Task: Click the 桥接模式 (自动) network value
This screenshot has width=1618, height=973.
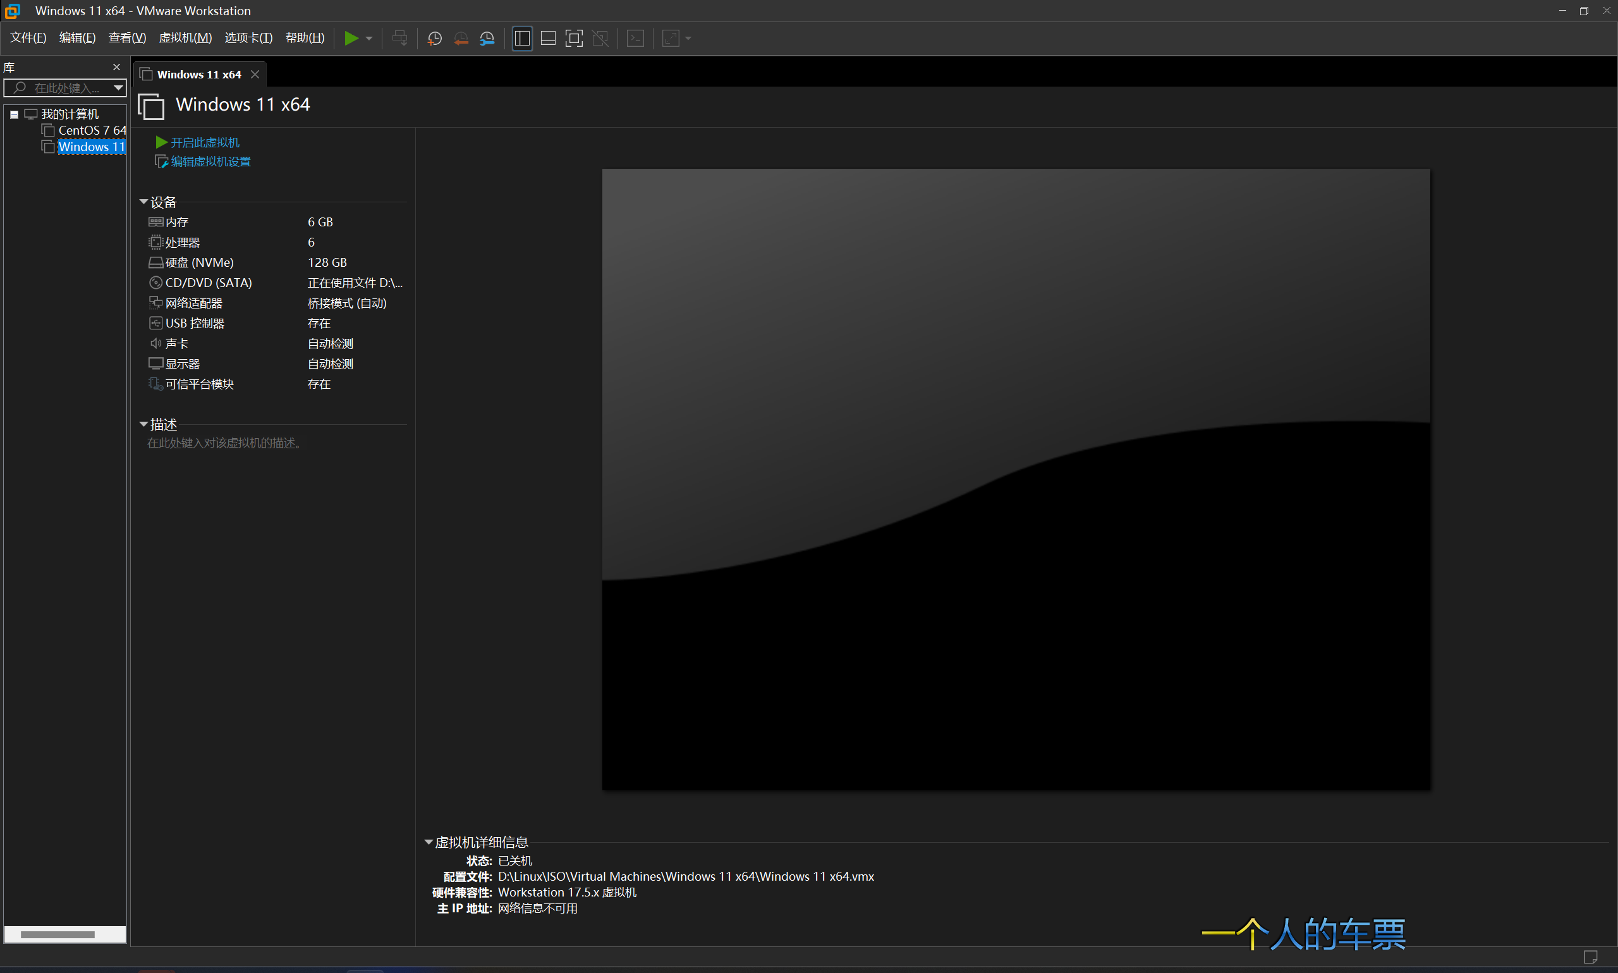Action: tap(348, 303)
